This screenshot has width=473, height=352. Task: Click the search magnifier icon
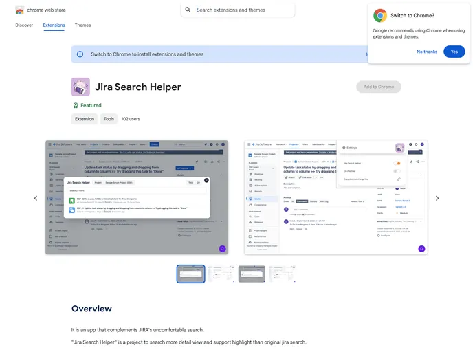click(188, 10)
